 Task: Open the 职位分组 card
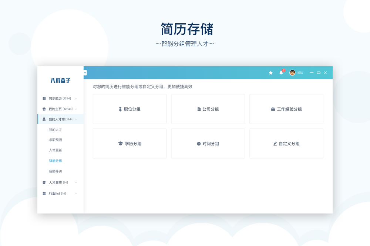[x=129, y=109]
